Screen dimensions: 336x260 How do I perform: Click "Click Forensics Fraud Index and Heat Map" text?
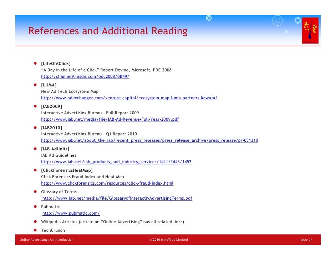click(x=82, y=177)
